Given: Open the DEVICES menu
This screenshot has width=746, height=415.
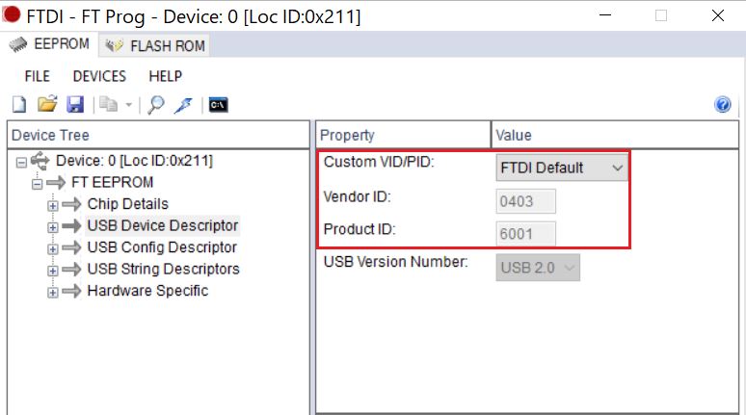Looking at the screenshot, I should pyautogui.click(x=99, y=76).
